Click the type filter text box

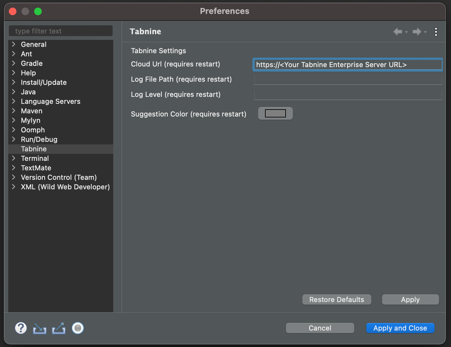tap(61, 31)
